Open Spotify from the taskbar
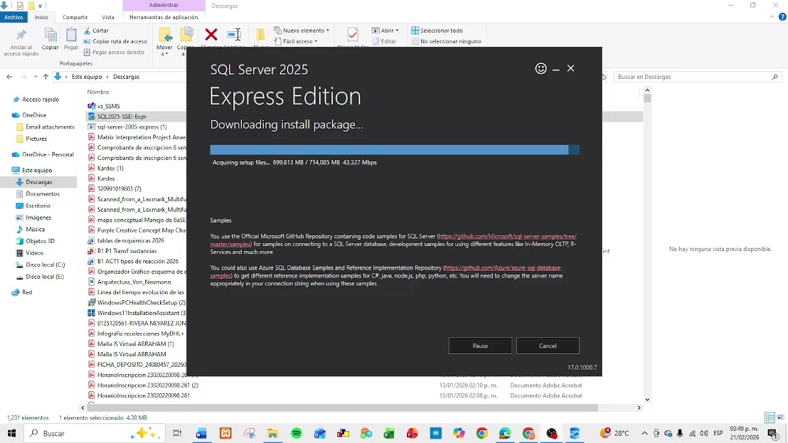The height and width of the screenshot is (443, 788). tap(296, 433)
